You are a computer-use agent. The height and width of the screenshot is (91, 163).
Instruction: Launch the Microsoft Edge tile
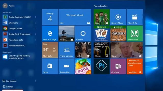tap(50, 34)
